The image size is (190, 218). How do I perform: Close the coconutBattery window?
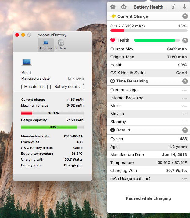tap(17, 35)
